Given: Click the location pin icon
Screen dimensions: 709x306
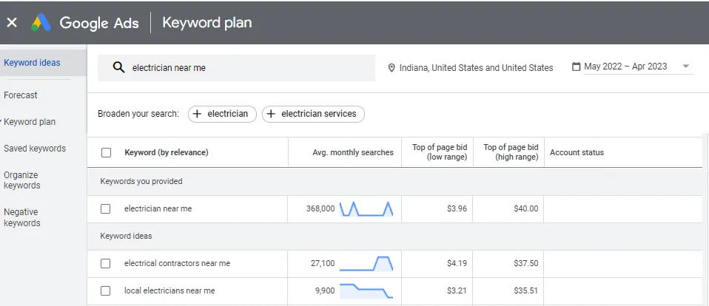Looking at the screenshot, I should click(x=392, y=68).
